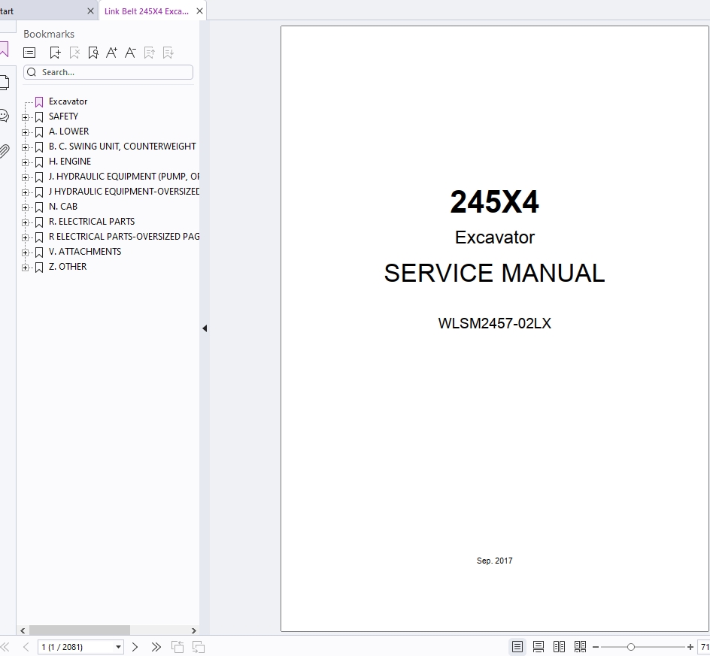Zoom in with the plus button
This screenshot has width=710, height=656.
(690, 648)
